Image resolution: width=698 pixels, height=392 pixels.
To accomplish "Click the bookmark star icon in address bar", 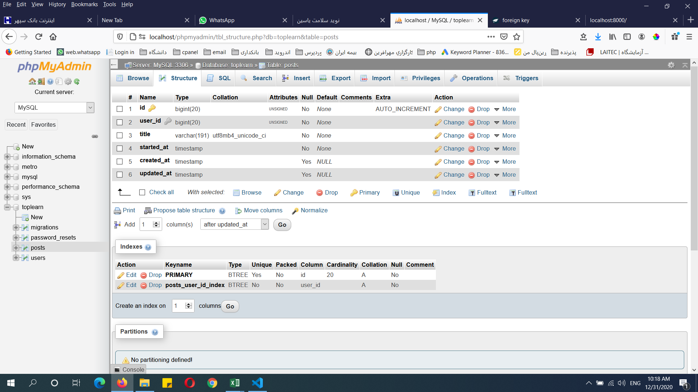I will tap(516, 37).
